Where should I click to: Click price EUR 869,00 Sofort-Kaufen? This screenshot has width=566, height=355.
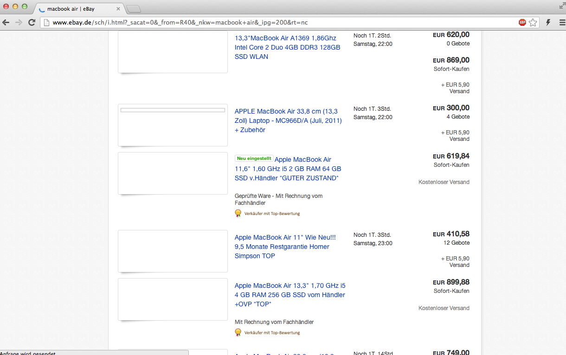click(x=451, y=60)
